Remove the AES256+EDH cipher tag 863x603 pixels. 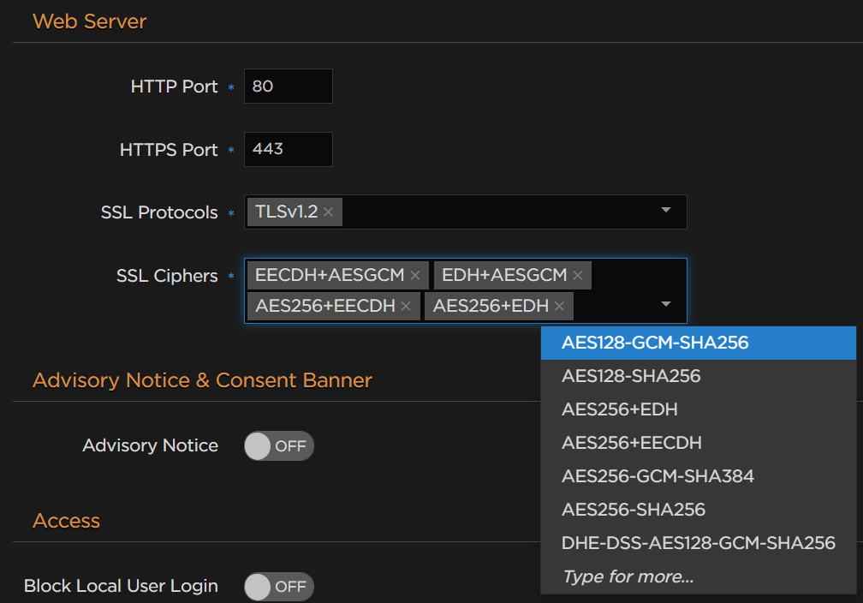560,307
